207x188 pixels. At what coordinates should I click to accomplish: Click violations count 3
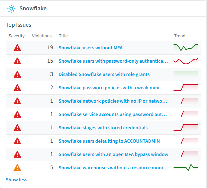pyautogui.click(x=51, y=74)
